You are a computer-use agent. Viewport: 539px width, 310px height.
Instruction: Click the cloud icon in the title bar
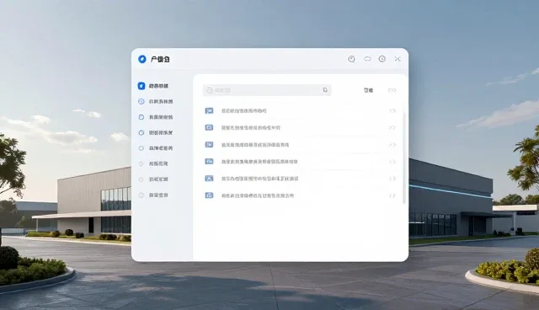tap(367, 59)
